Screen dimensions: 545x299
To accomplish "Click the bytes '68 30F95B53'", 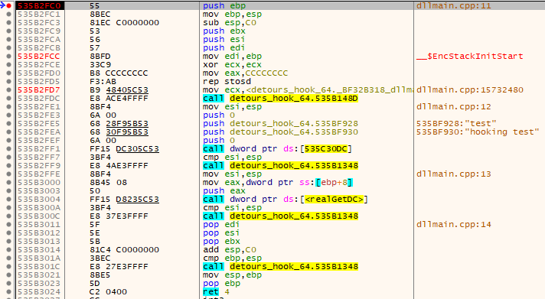I will (119, 132).
